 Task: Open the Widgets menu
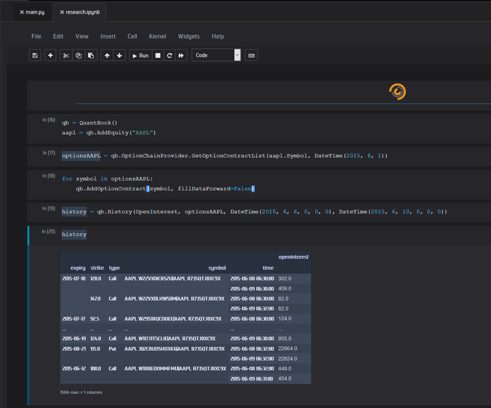(189, 36)
